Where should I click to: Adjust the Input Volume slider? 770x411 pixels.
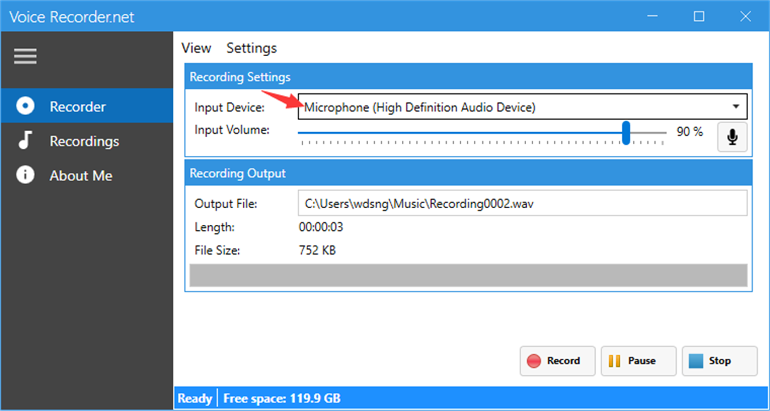click(626, 132)
